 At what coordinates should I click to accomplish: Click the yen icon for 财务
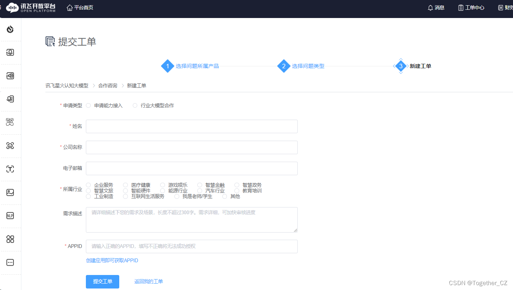point(501,8)
